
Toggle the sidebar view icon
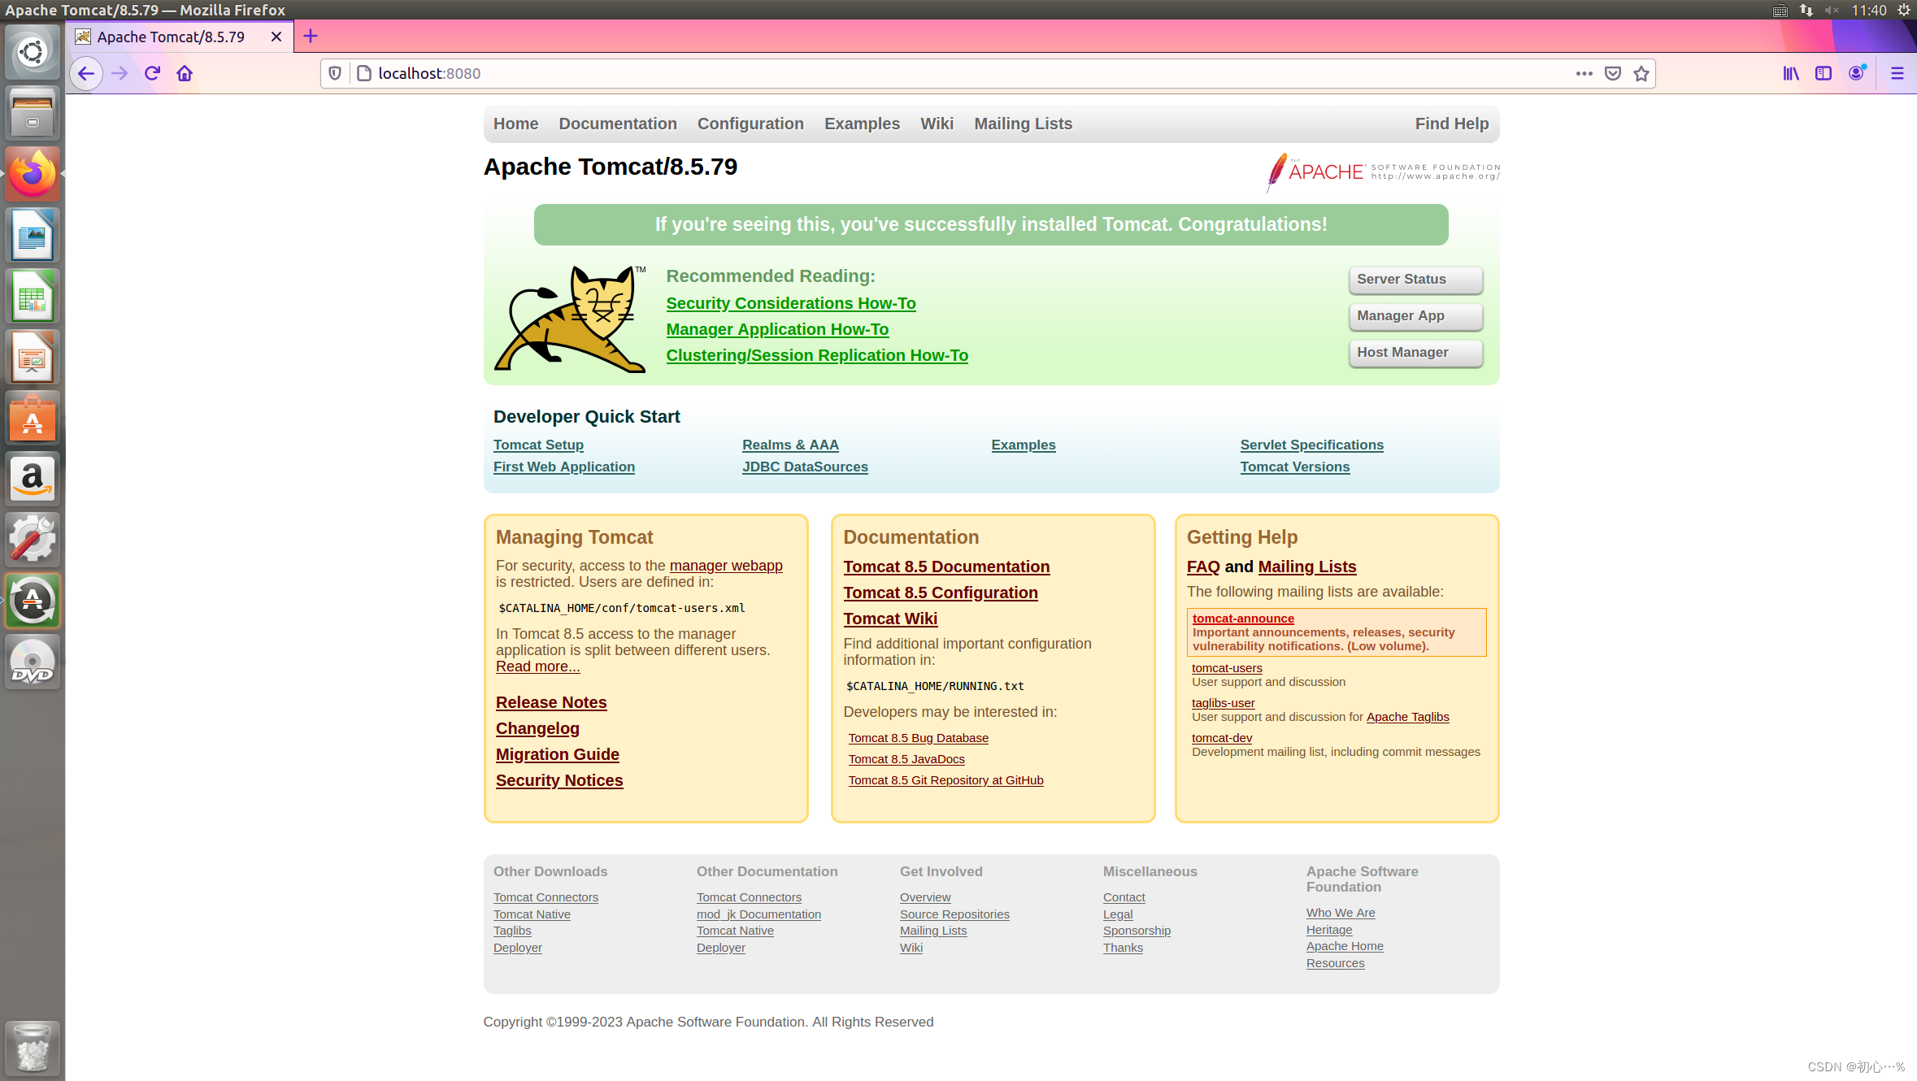(x=1824, y=73)
